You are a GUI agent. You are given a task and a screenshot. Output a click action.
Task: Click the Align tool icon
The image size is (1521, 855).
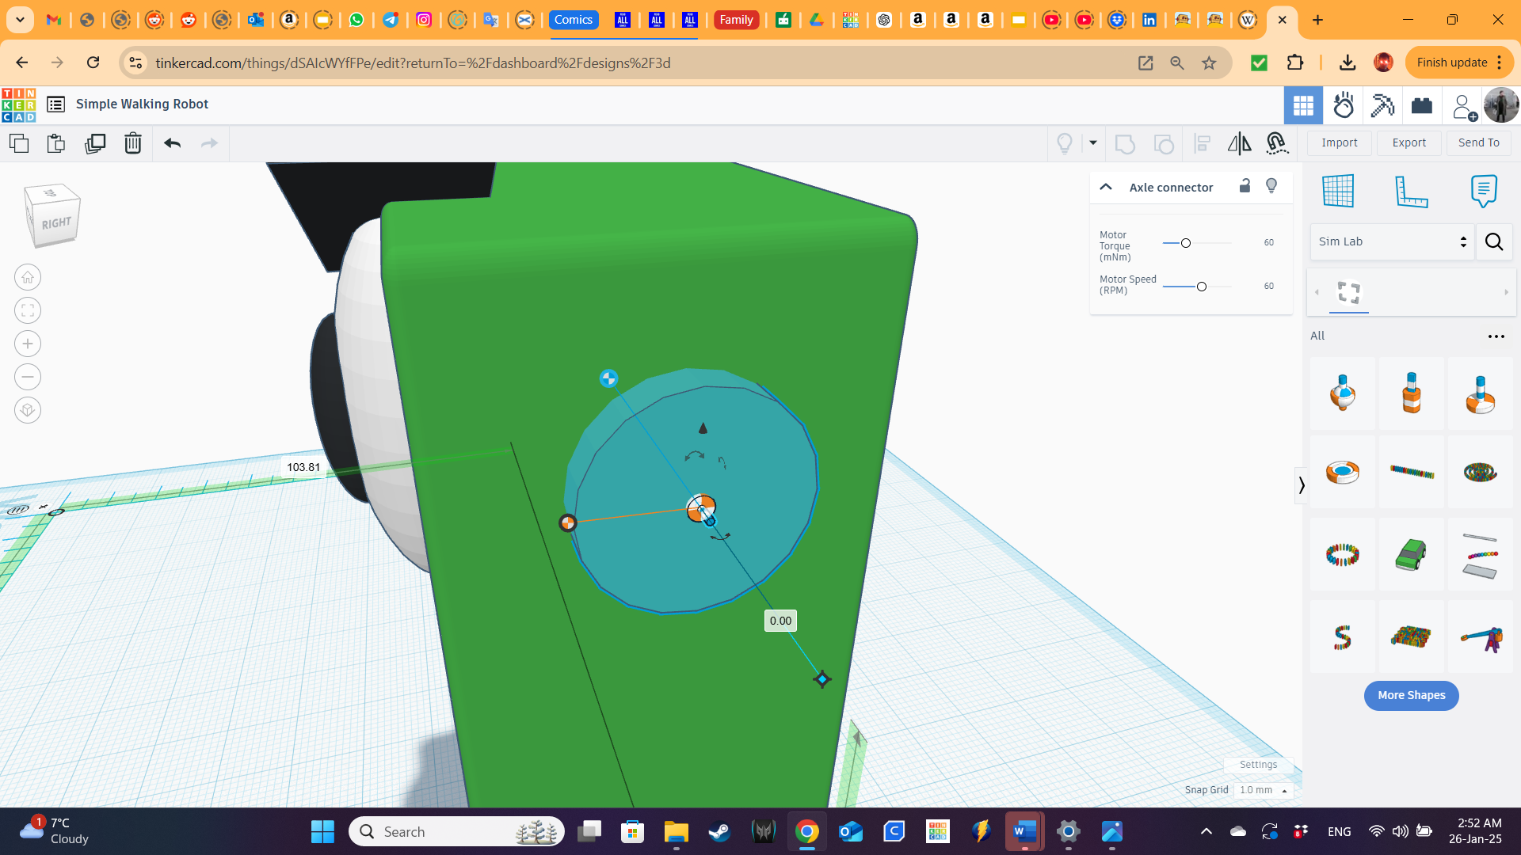1203,143
